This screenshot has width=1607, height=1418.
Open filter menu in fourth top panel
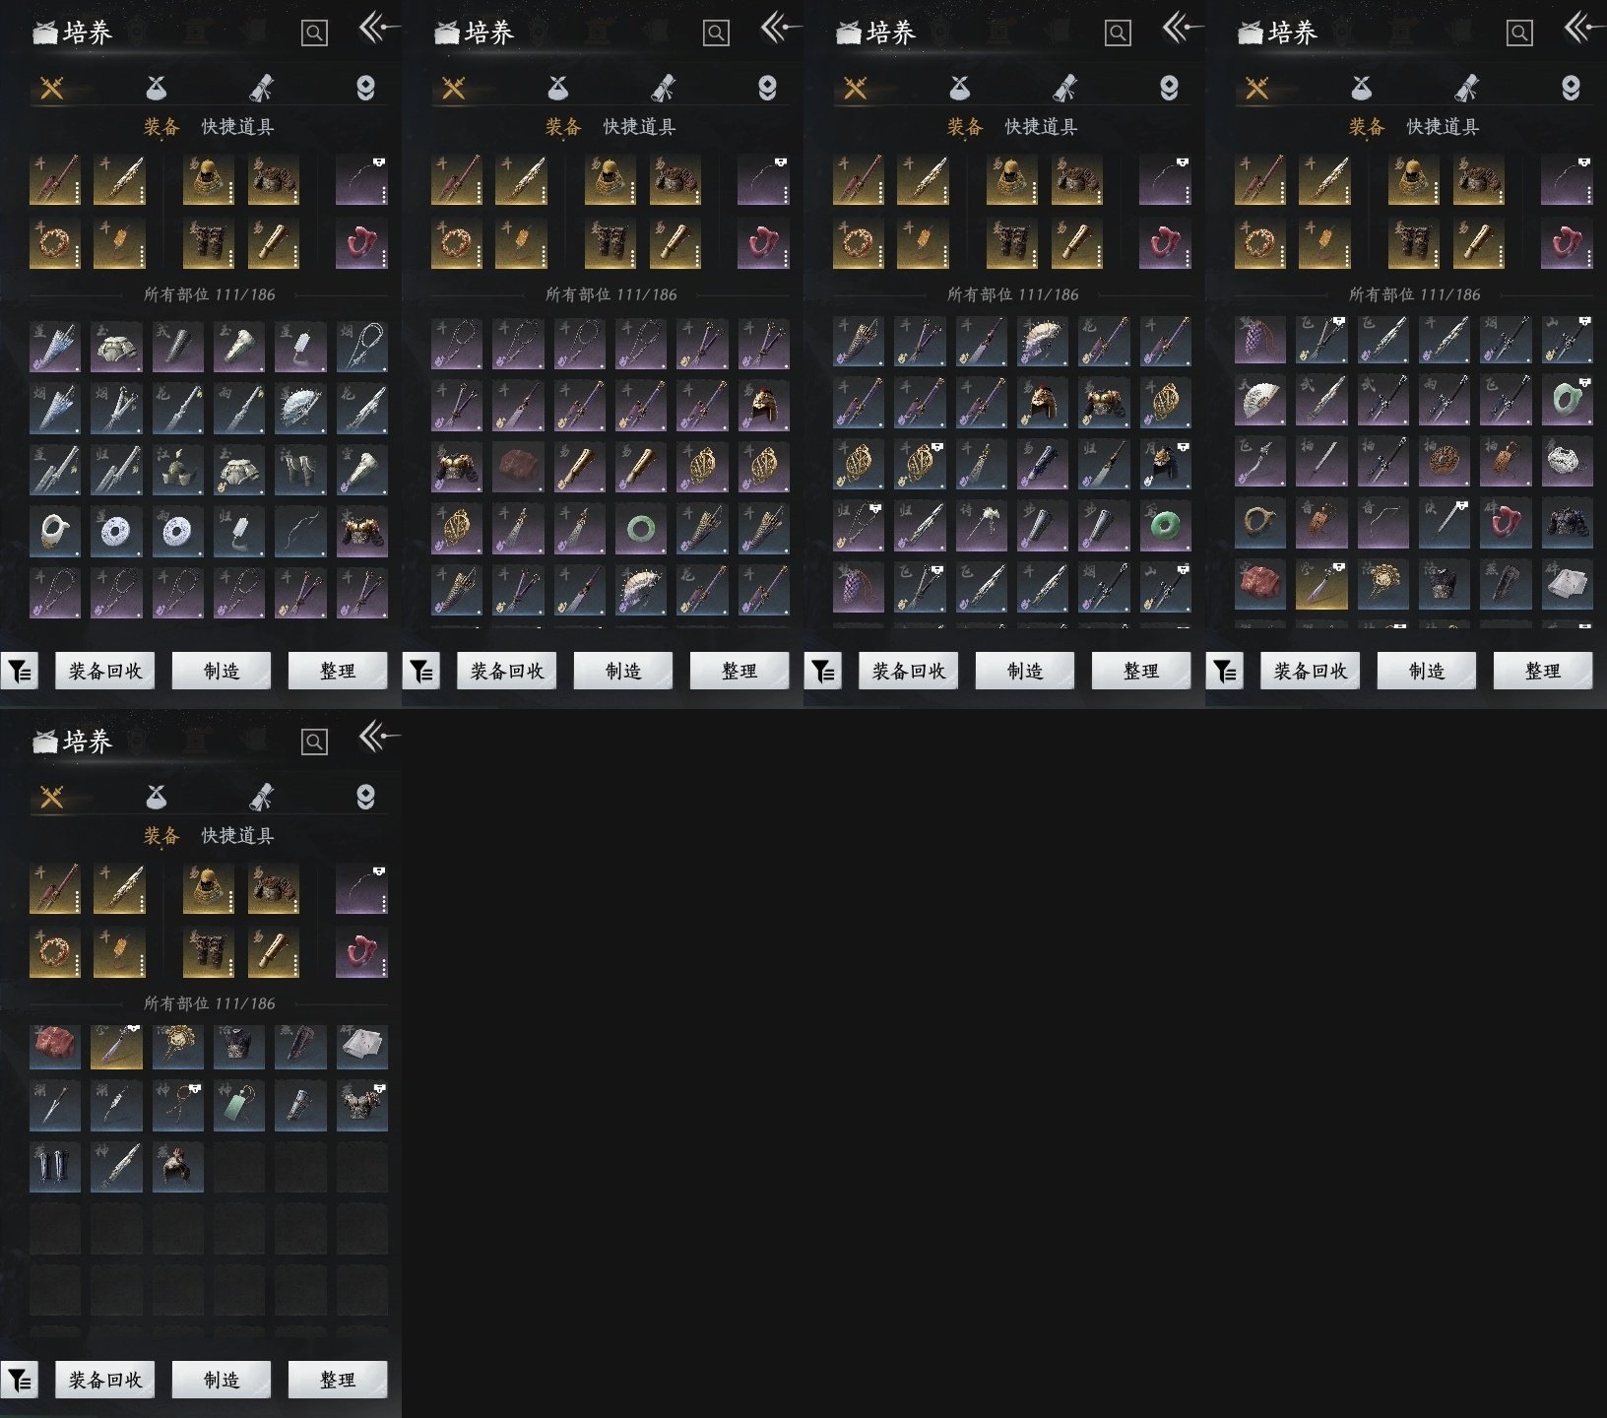[x=1225, y=672]
